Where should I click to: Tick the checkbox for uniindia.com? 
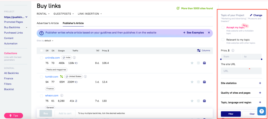tap(42, 58)
